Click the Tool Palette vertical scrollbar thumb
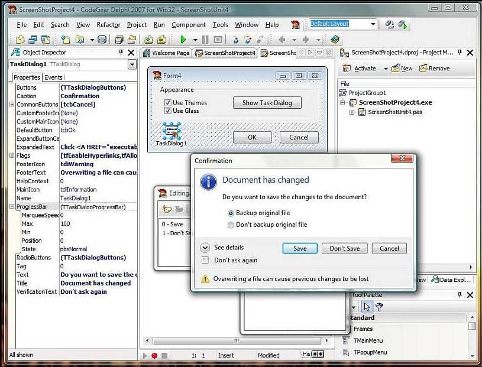 click(x=472, y=326)
